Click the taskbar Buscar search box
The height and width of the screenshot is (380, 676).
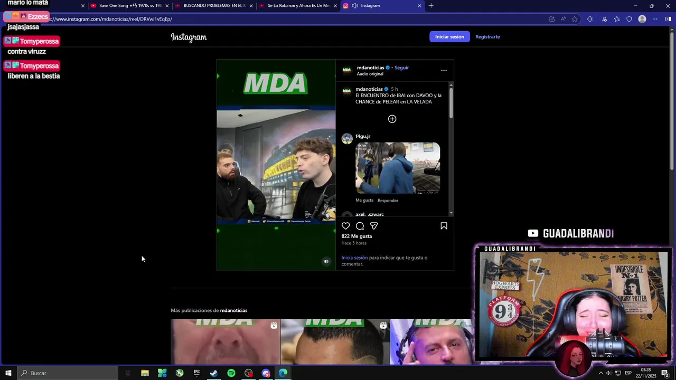pos(68,373)
